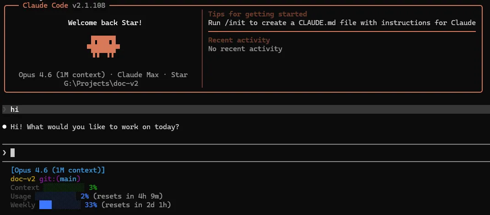The image size is (490, 215).
Task: Click the No recent activity text
Action: click(245, 49)
